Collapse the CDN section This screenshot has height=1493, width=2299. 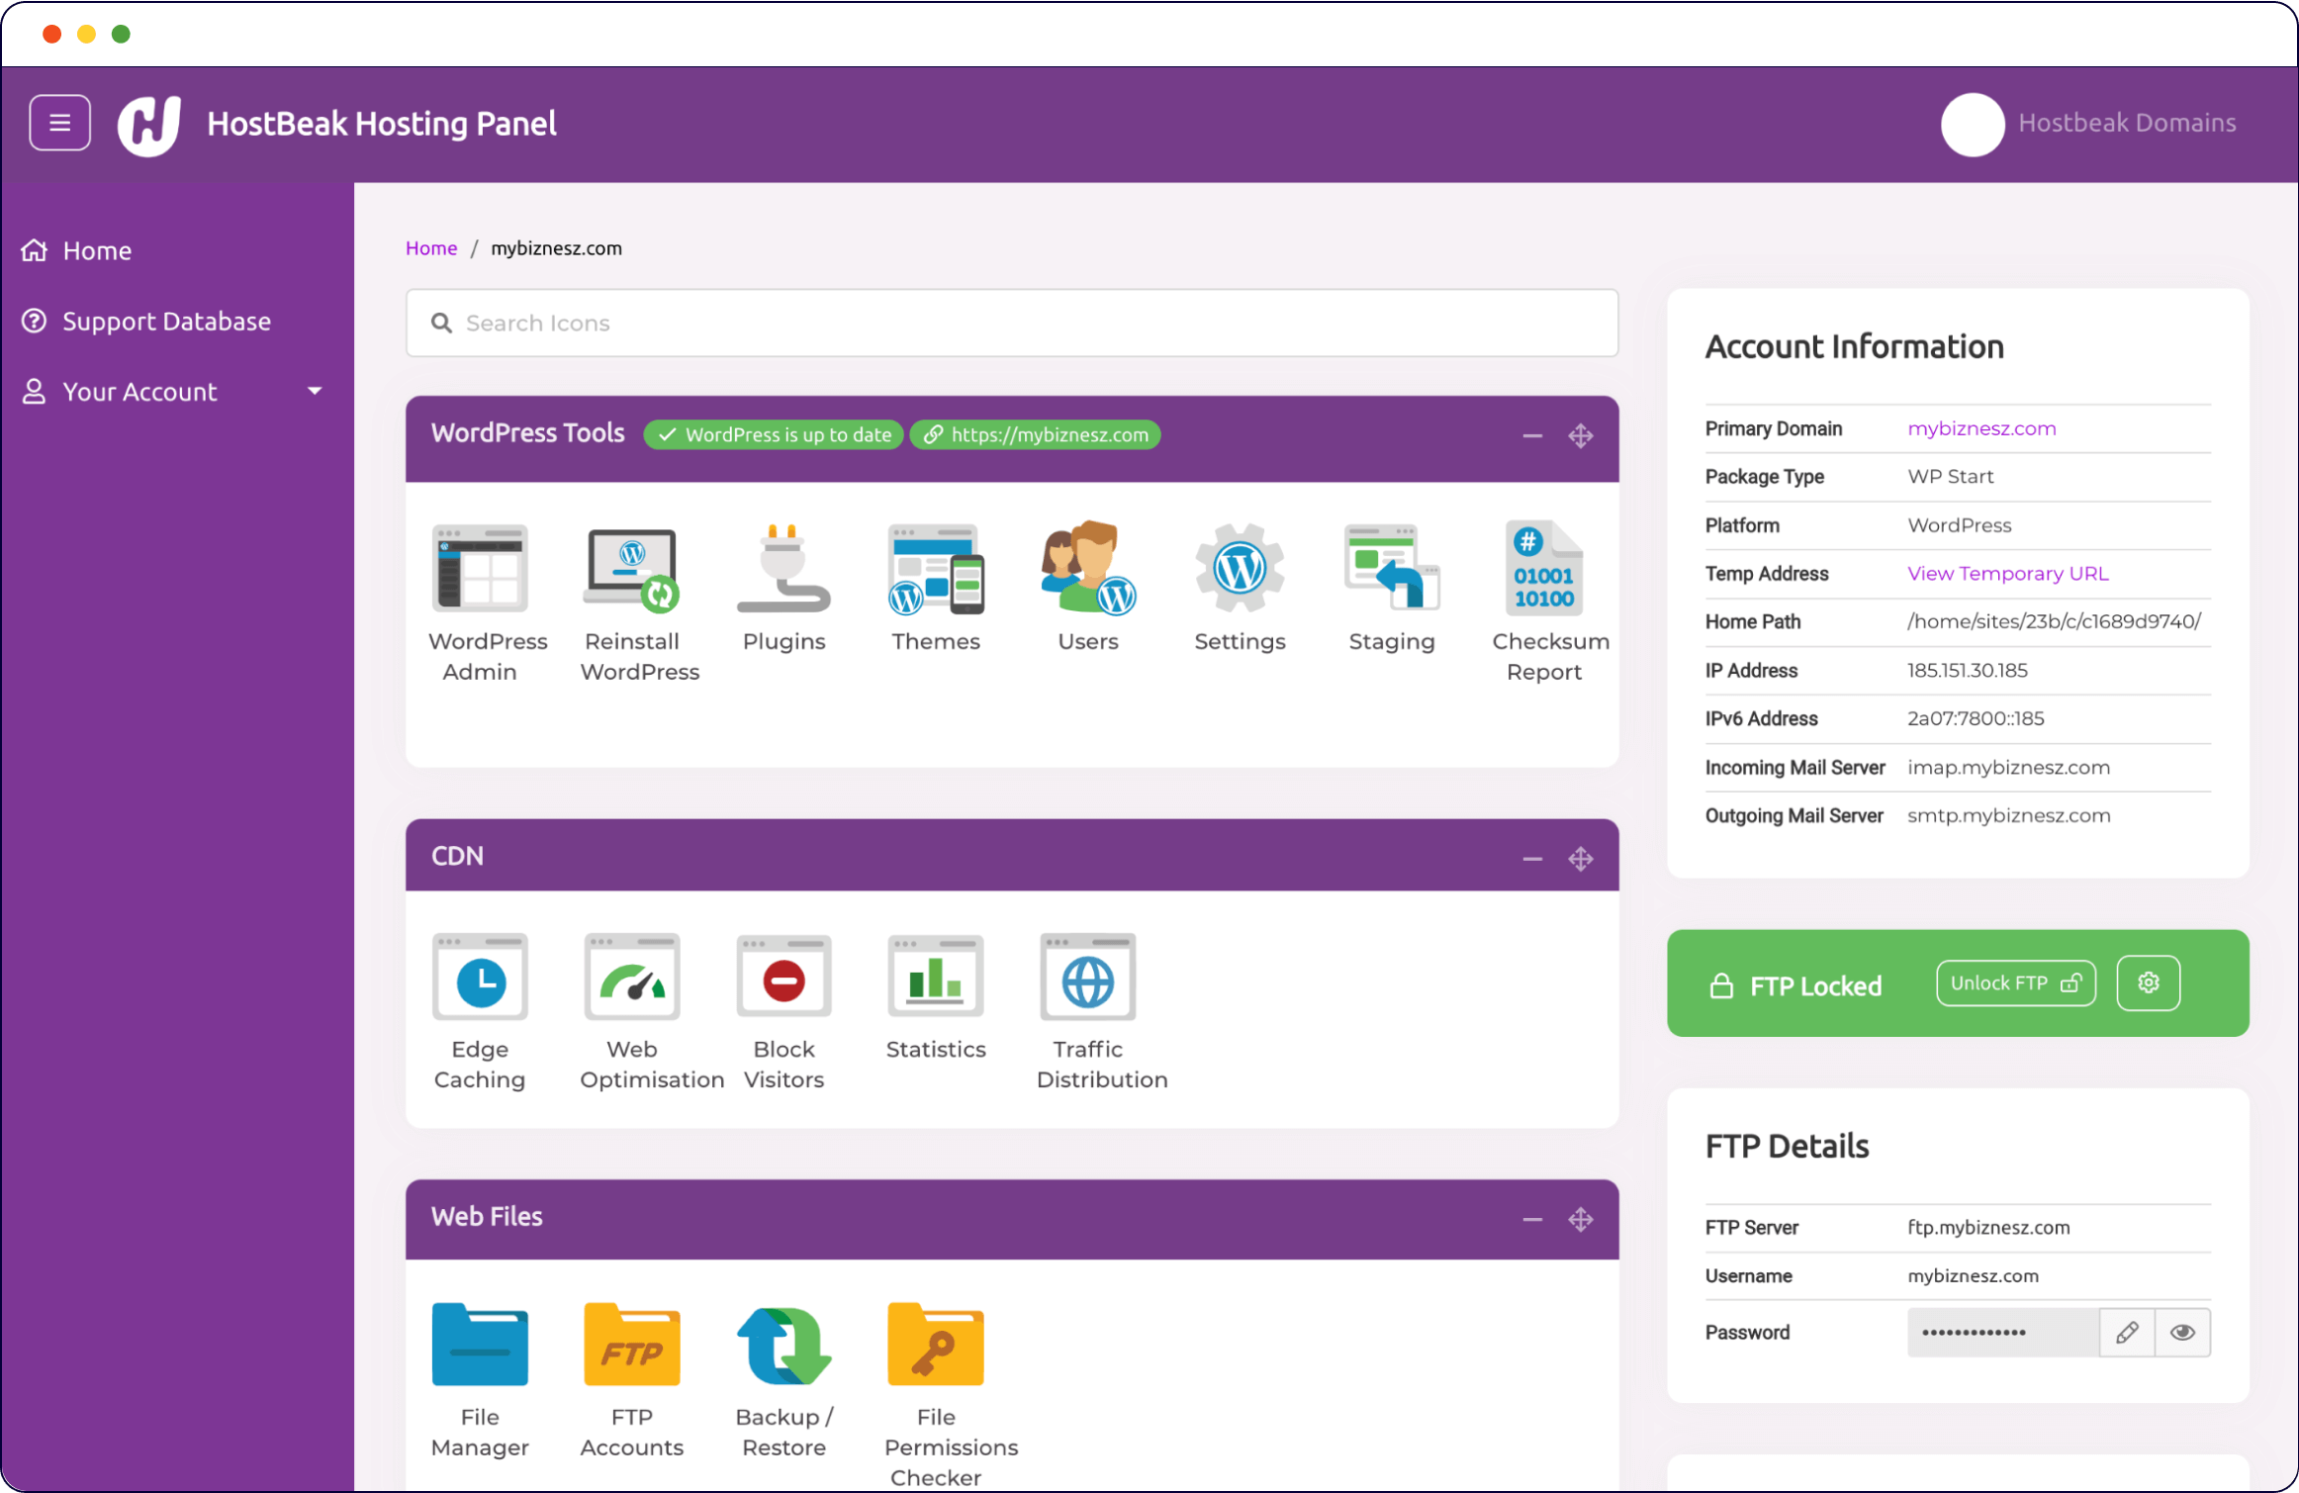[1533, 855]
